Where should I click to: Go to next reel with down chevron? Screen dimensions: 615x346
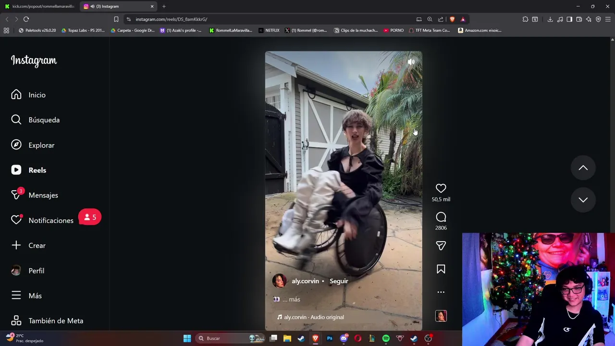tap(583, 200)
